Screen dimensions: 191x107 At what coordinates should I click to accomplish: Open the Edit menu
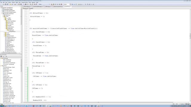[4, 2]
